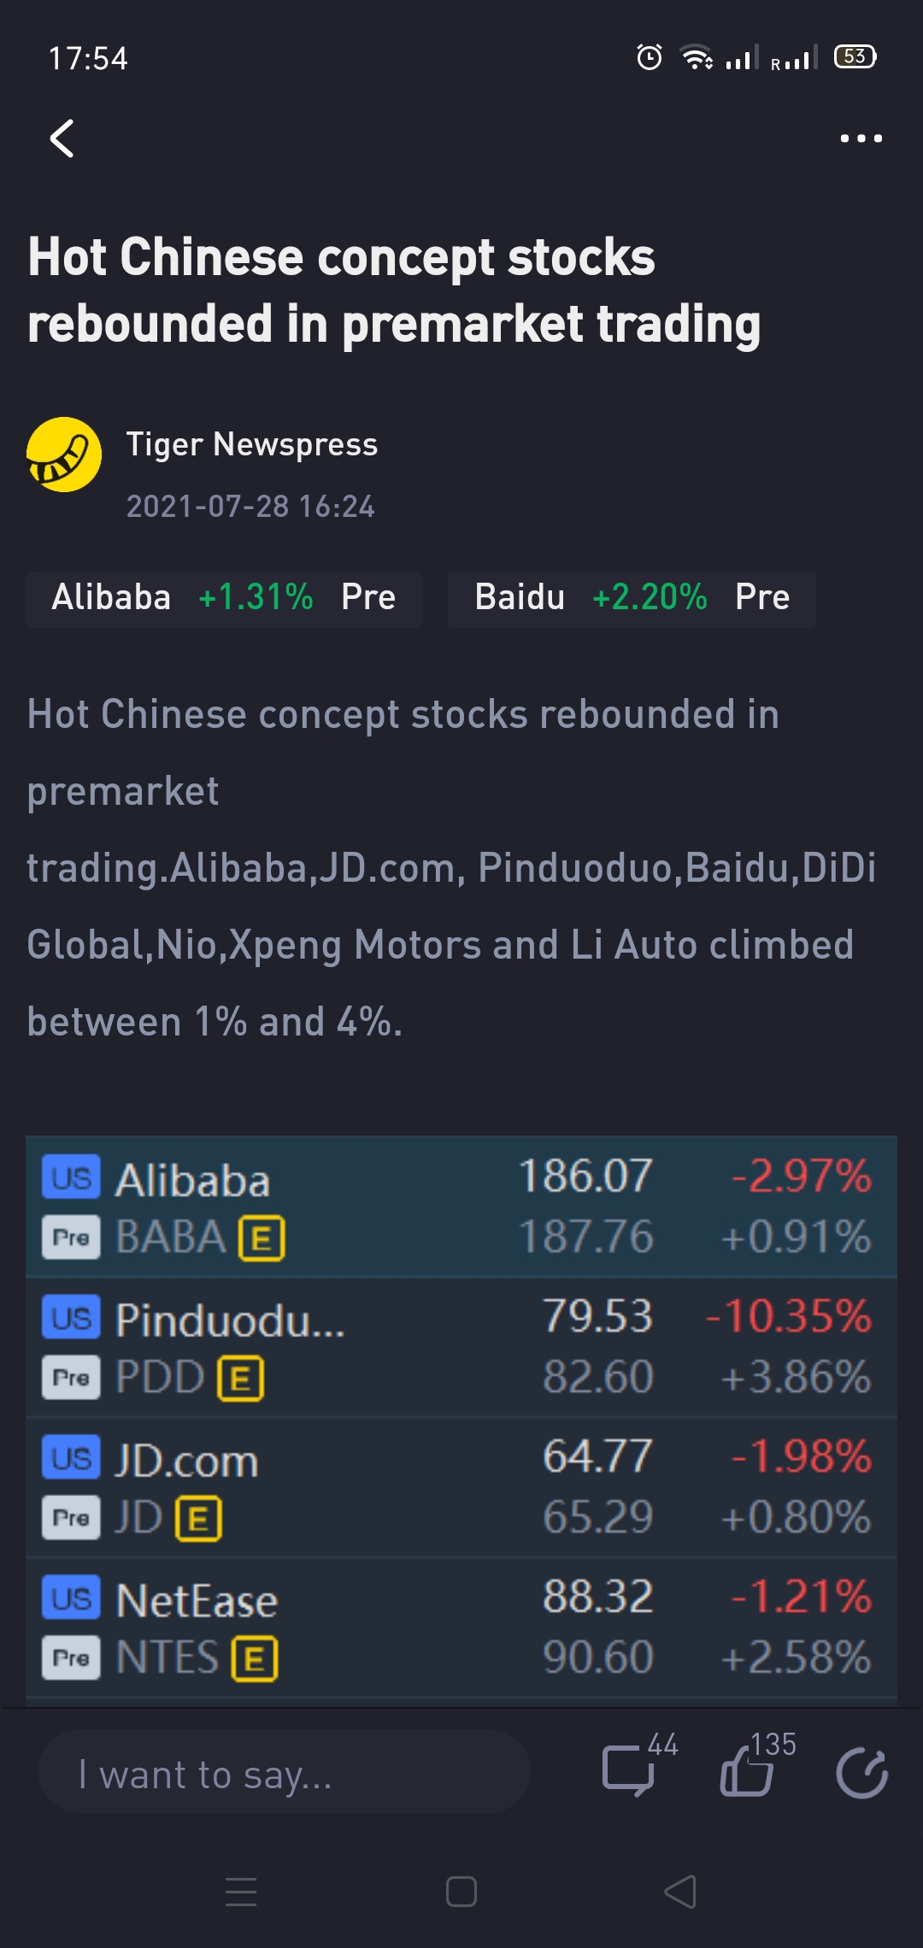Open the Alibaba +1.31% Pre stock tag

pyautogui.click(x=224, y=599)
